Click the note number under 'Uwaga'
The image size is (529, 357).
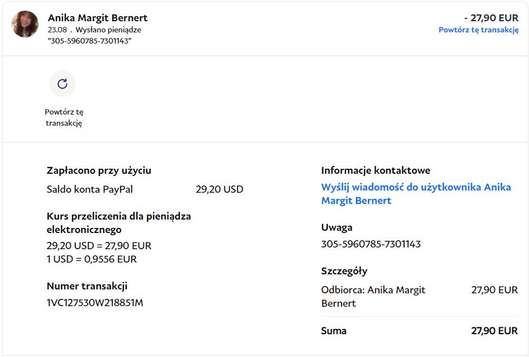371,244
